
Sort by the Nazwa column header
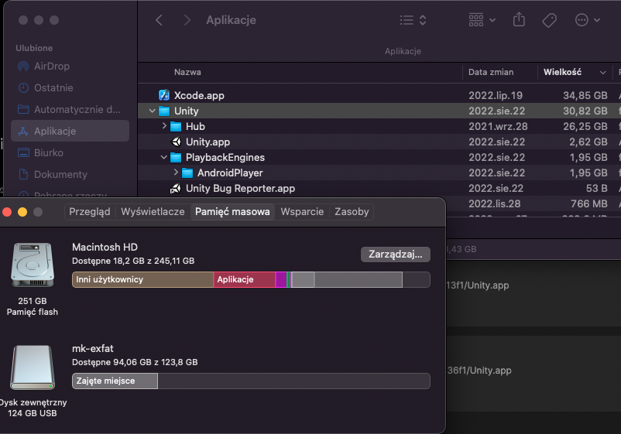click(x=187, y=72)
